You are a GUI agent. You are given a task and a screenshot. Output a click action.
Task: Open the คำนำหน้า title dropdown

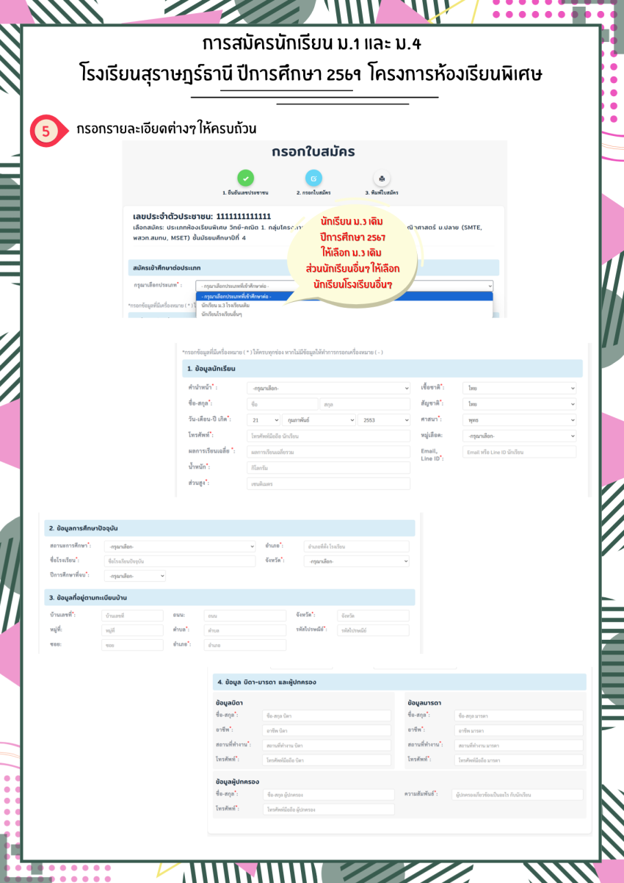[328, 388]
